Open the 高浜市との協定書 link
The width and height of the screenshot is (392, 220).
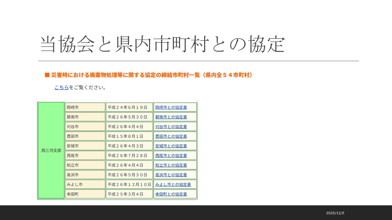click(171, 175)
